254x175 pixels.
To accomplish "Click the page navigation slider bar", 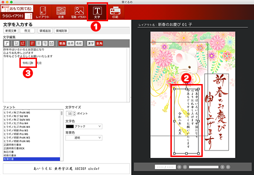I will pos(204,167).
